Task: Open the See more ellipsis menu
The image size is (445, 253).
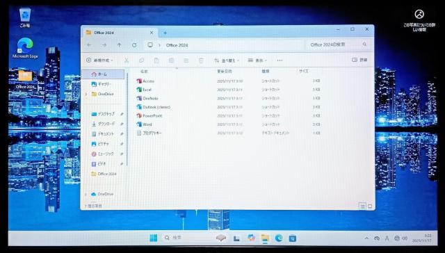Action: [280, 60]
